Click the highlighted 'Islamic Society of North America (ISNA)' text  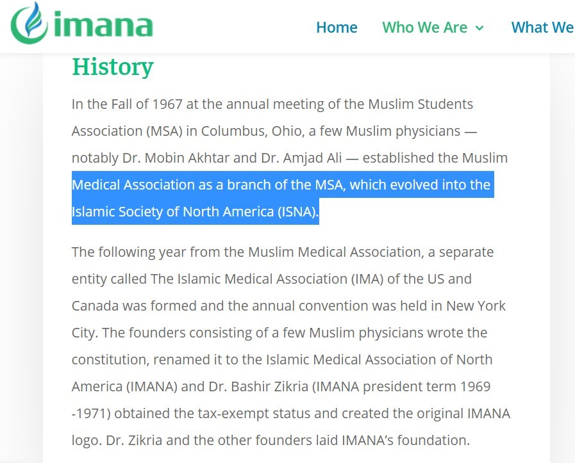coord(194,212)
